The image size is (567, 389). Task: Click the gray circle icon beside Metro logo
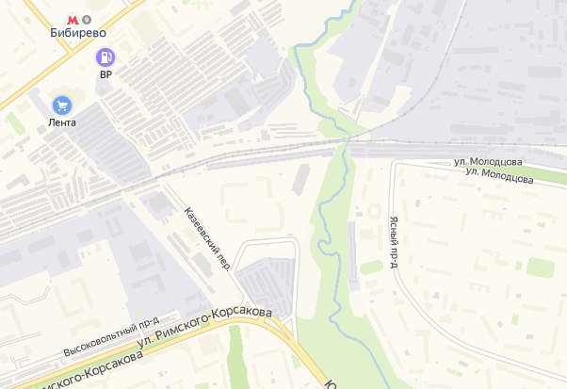pyautogui.click(x=87, y=20)
